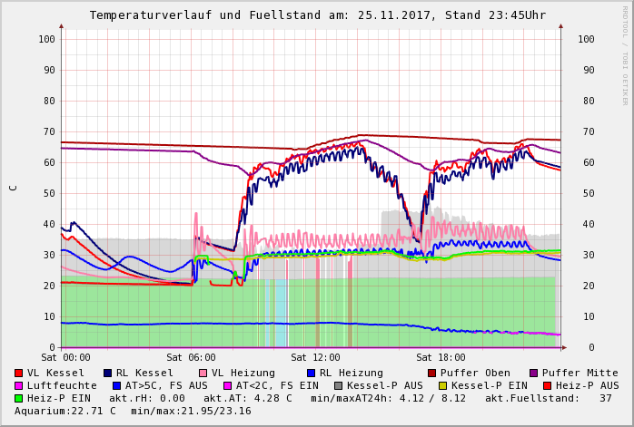Click the 'Sat 12:00' time axis label

tap(315, 358)
